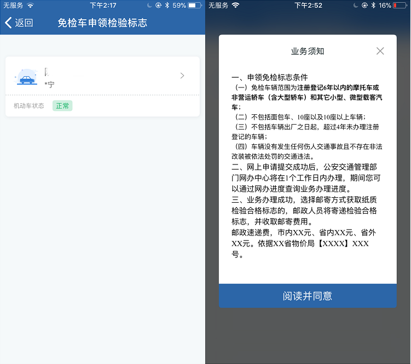Tap Wi-Fi icon next to 下午2:17 clock
The width and height of the screenshot is (411, 364).
coord(30,5)
